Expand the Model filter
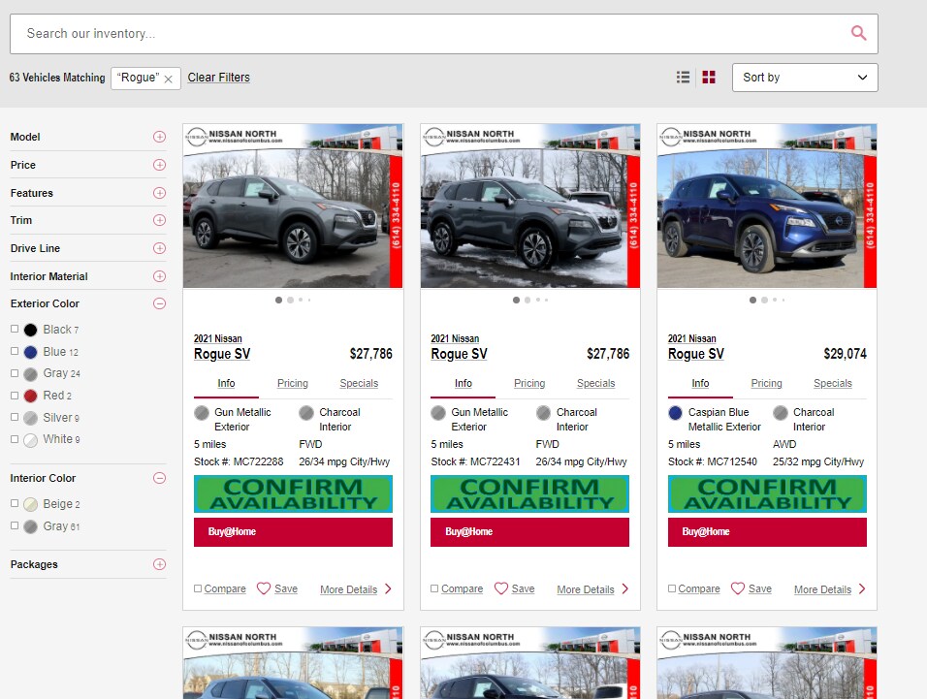Image resolution: width=927 pixels, height=699 pixels. point(160,137)
